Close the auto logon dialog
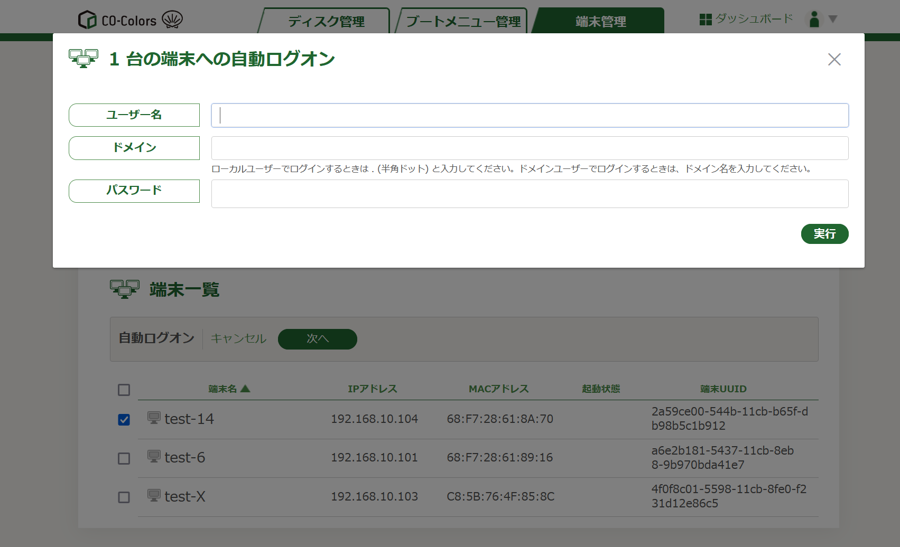 pos(834,59)
